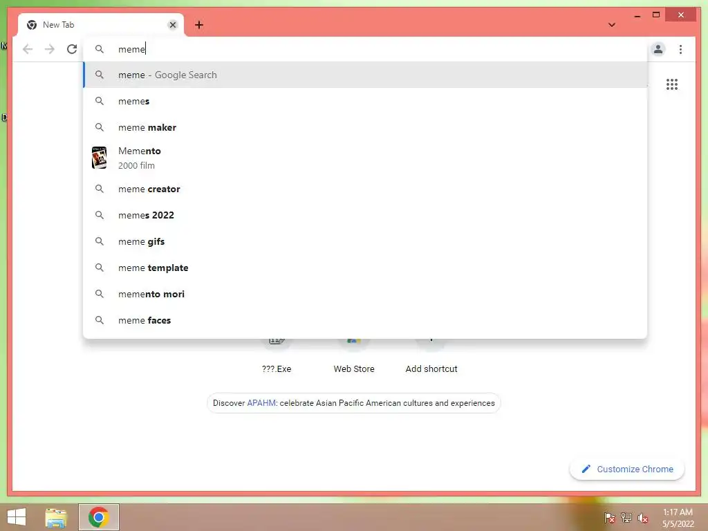Choose the 'meme gifs' suggestion
Screen dimensions: 708x531
pyautogui.click(x=365, y=241)
